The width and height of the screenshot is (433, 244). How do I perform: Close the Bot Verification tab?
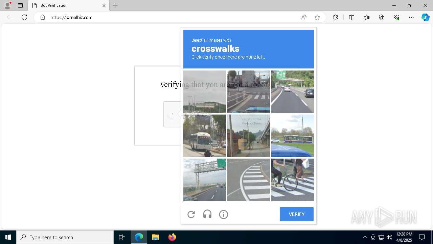pos(104,5)
